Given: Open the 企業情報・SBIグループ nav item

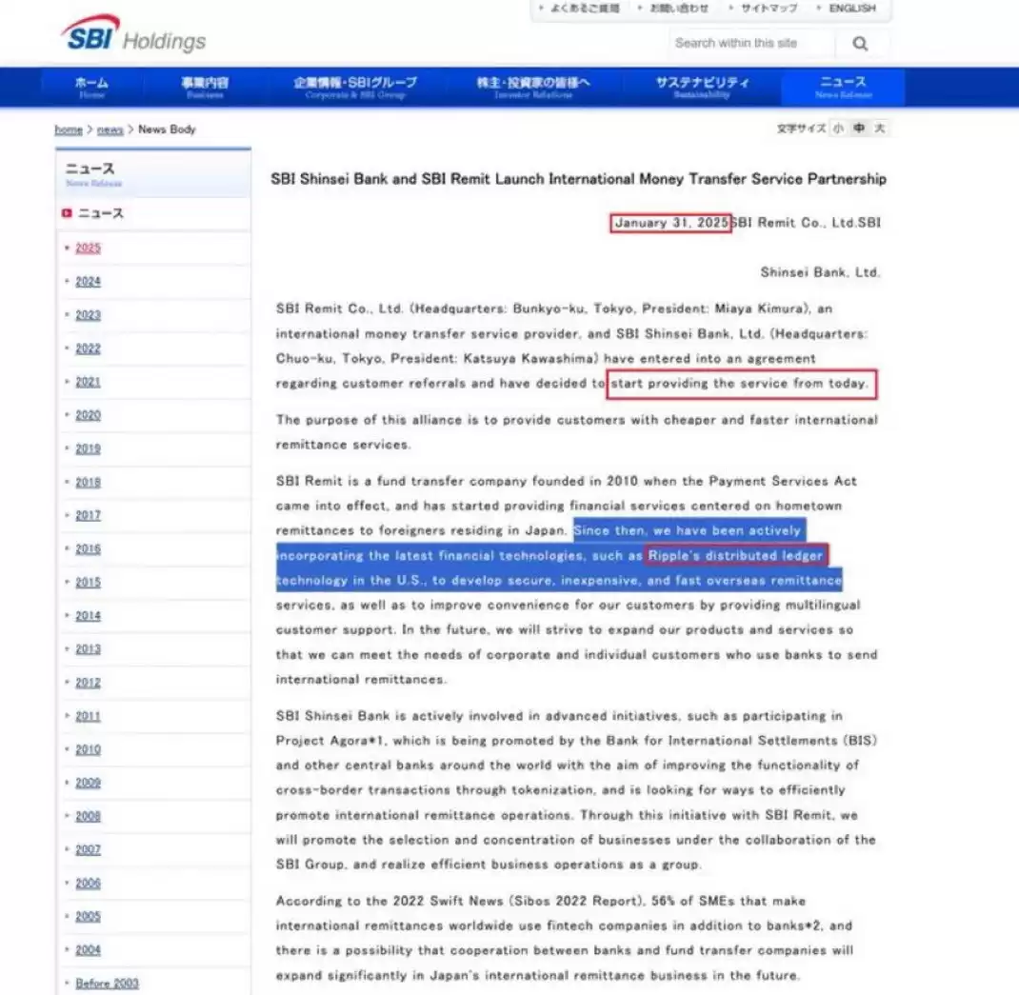Looking at the screenshot, I should click(355, 87).
